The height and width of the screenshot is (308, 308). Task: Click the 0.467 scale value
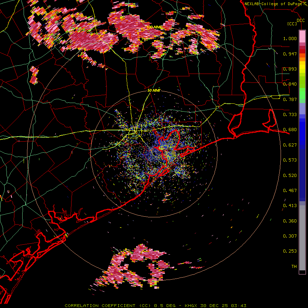point(290,191)
